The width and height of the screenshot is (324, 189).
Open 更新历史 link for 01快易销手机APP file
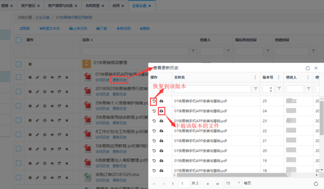click(120, 80)
